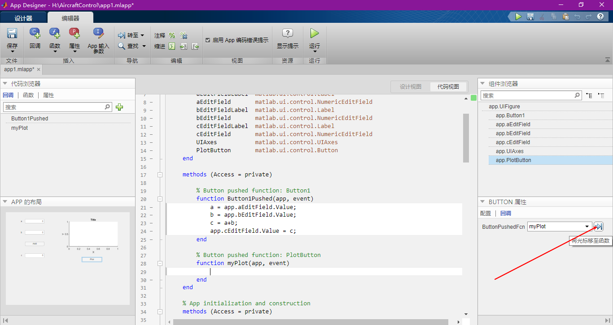Collapse Button1Pushed function fold marker at line 20
The height and width of the screenshot is (325, 613).
pos(160,199)
